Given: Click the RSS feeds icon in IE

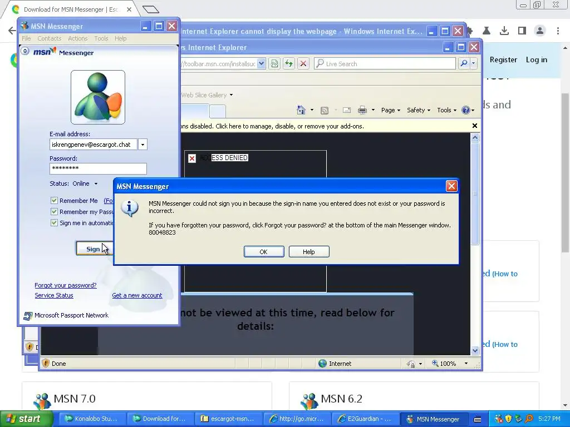Looking at the screenshot, I should tap(325, 111).
